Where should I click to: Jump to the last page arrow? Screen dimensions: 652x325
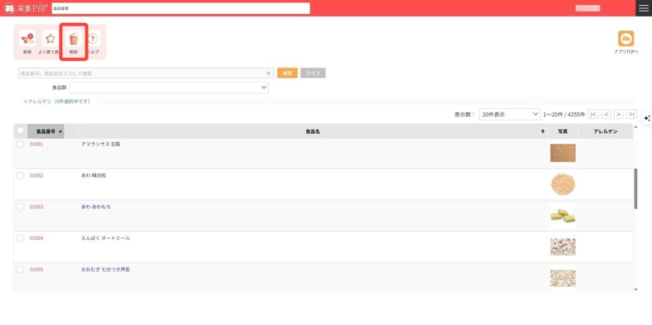coord(631,114)
